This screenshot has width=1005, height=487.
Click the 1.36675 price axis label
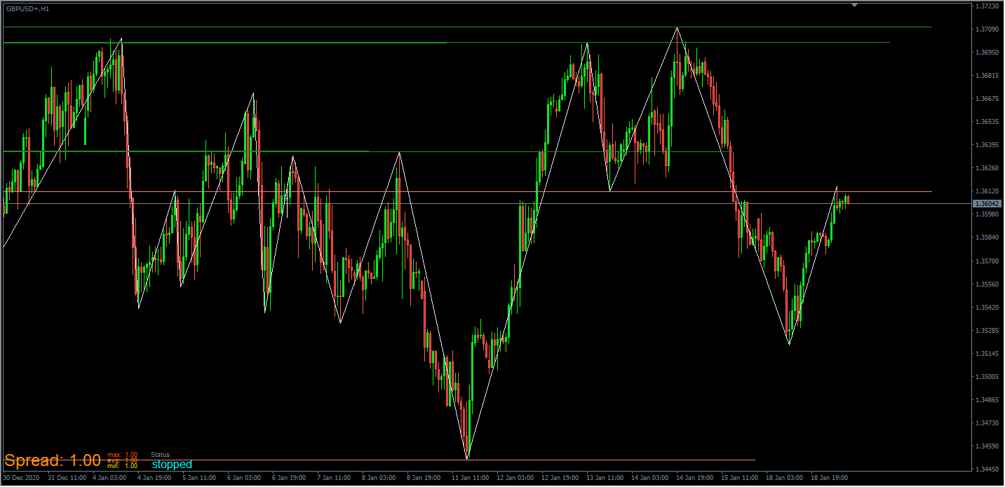point(987,98)
